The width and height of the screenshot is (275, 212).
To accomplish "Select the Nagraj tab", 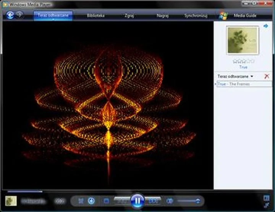I will 163,16.
